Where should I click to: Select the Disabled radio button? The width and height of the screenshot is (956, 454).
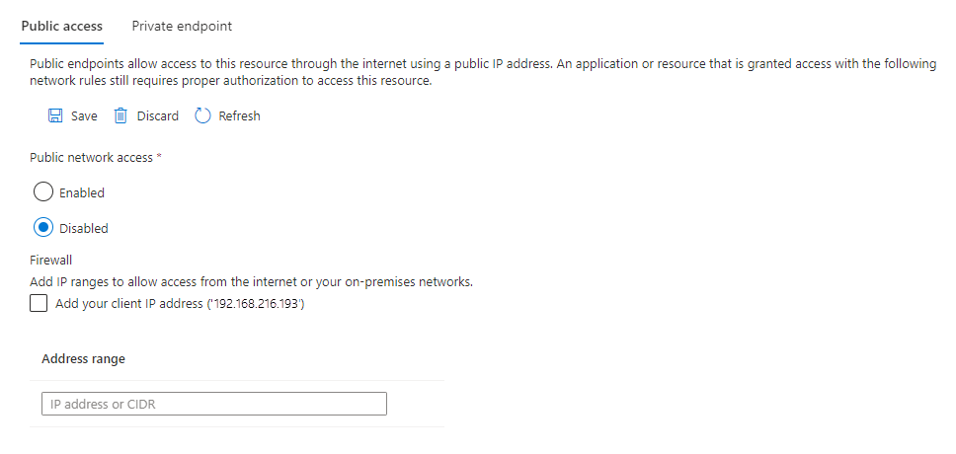tap(42, 228)
